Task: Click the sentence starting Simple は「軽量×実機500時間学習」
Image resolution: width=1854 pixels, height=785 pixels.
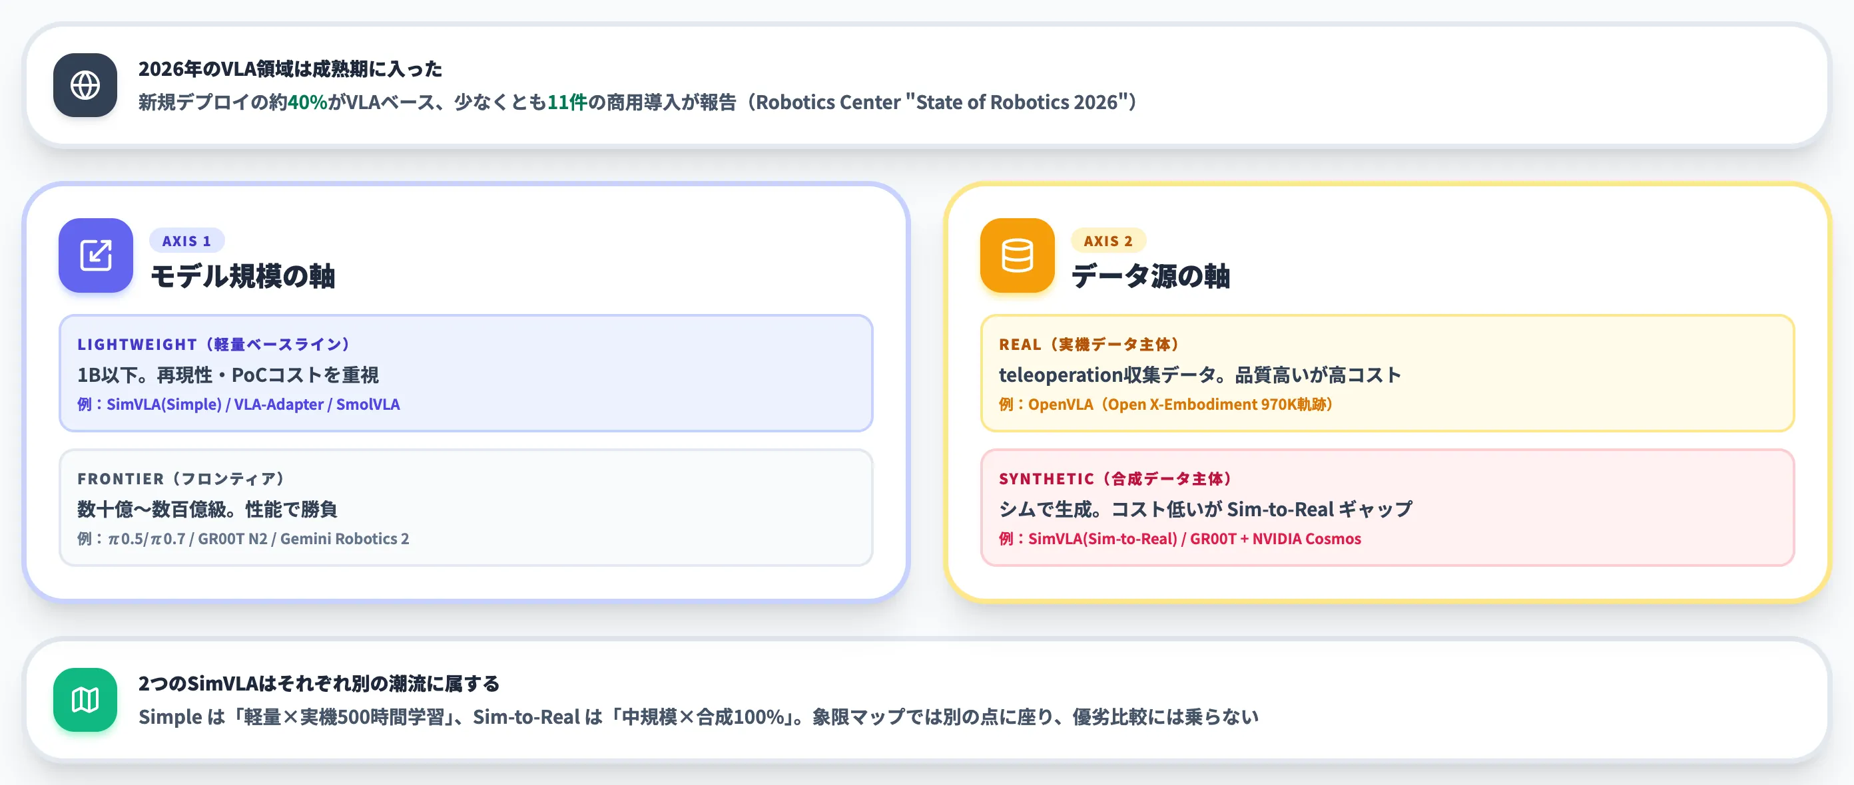Action: tap(698, 716)
